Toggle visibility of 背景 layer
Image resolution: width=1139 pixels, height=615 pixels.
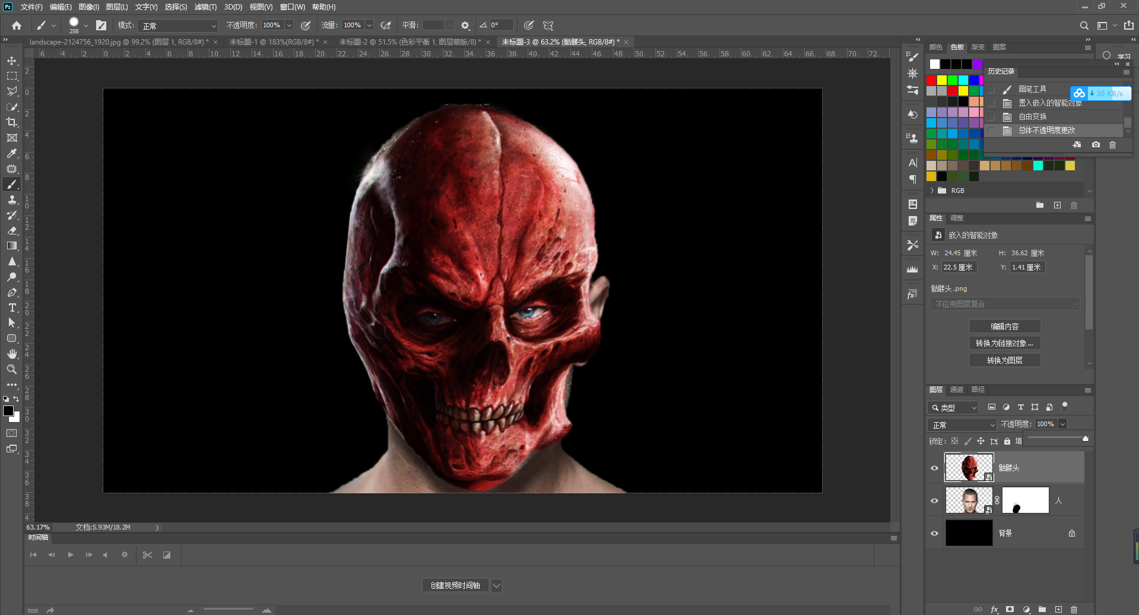[934, 533]
